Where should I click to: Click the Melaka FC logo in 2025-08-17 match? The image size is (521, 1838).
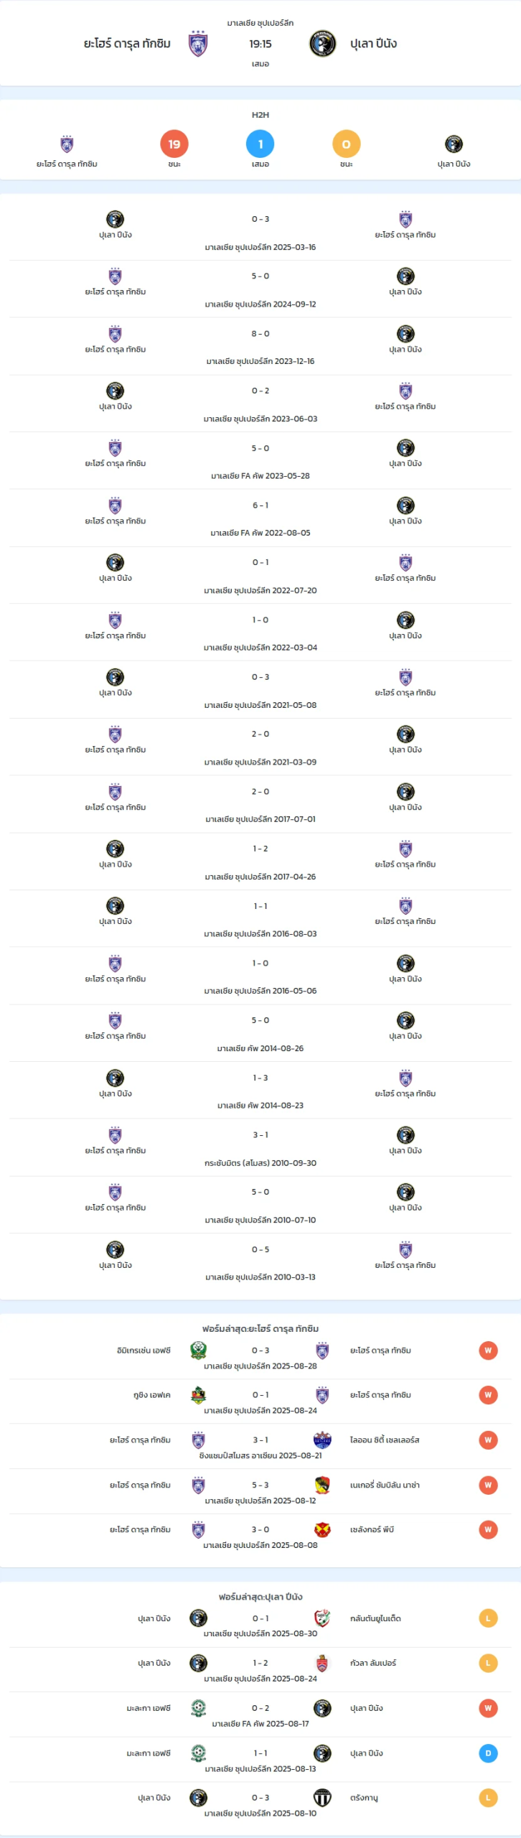point(199,1708)
